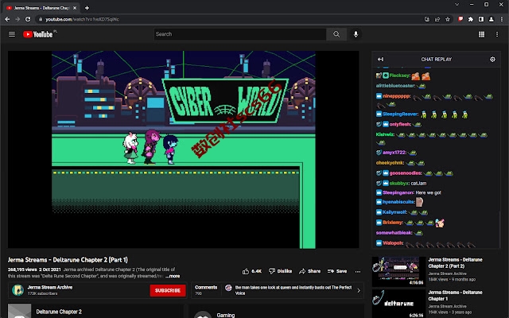Viewport: 509px width, 318px height.
Task: Toggle the browser side panel icon
Action: pyautogui.click(x=481, y=19)
